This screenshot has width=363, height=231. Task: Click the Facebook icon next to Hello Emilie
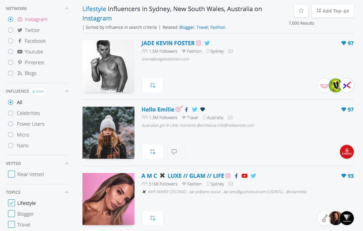pos(186,109)
